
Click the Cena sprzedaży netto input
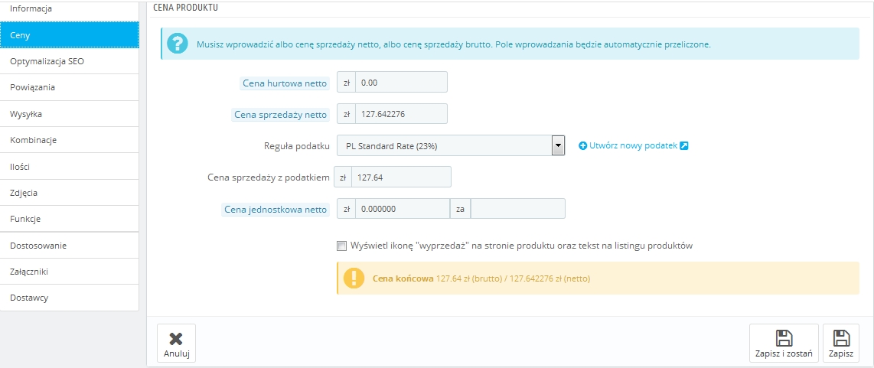pos(401,114)
